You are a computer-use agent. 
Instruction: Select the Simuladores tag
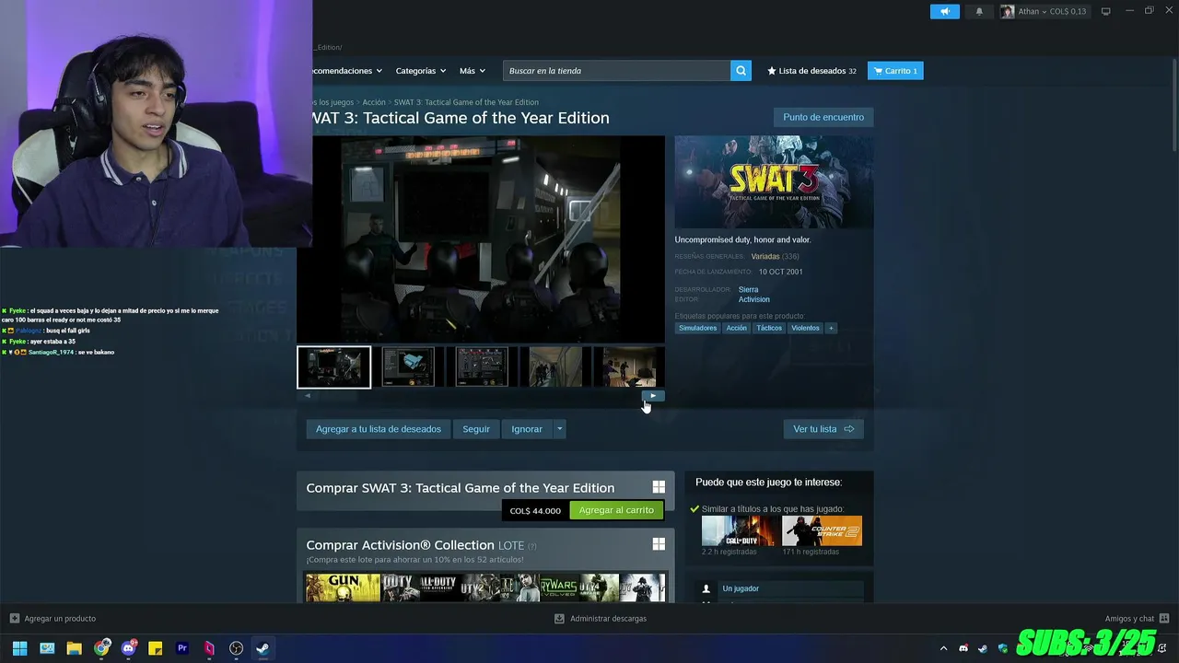point(697,328)
